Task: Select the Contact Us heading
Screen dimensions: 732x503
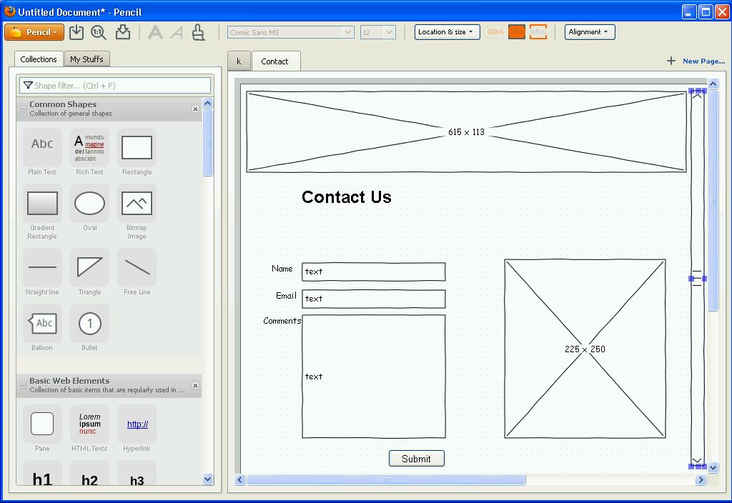Action: tap(347, 197)
